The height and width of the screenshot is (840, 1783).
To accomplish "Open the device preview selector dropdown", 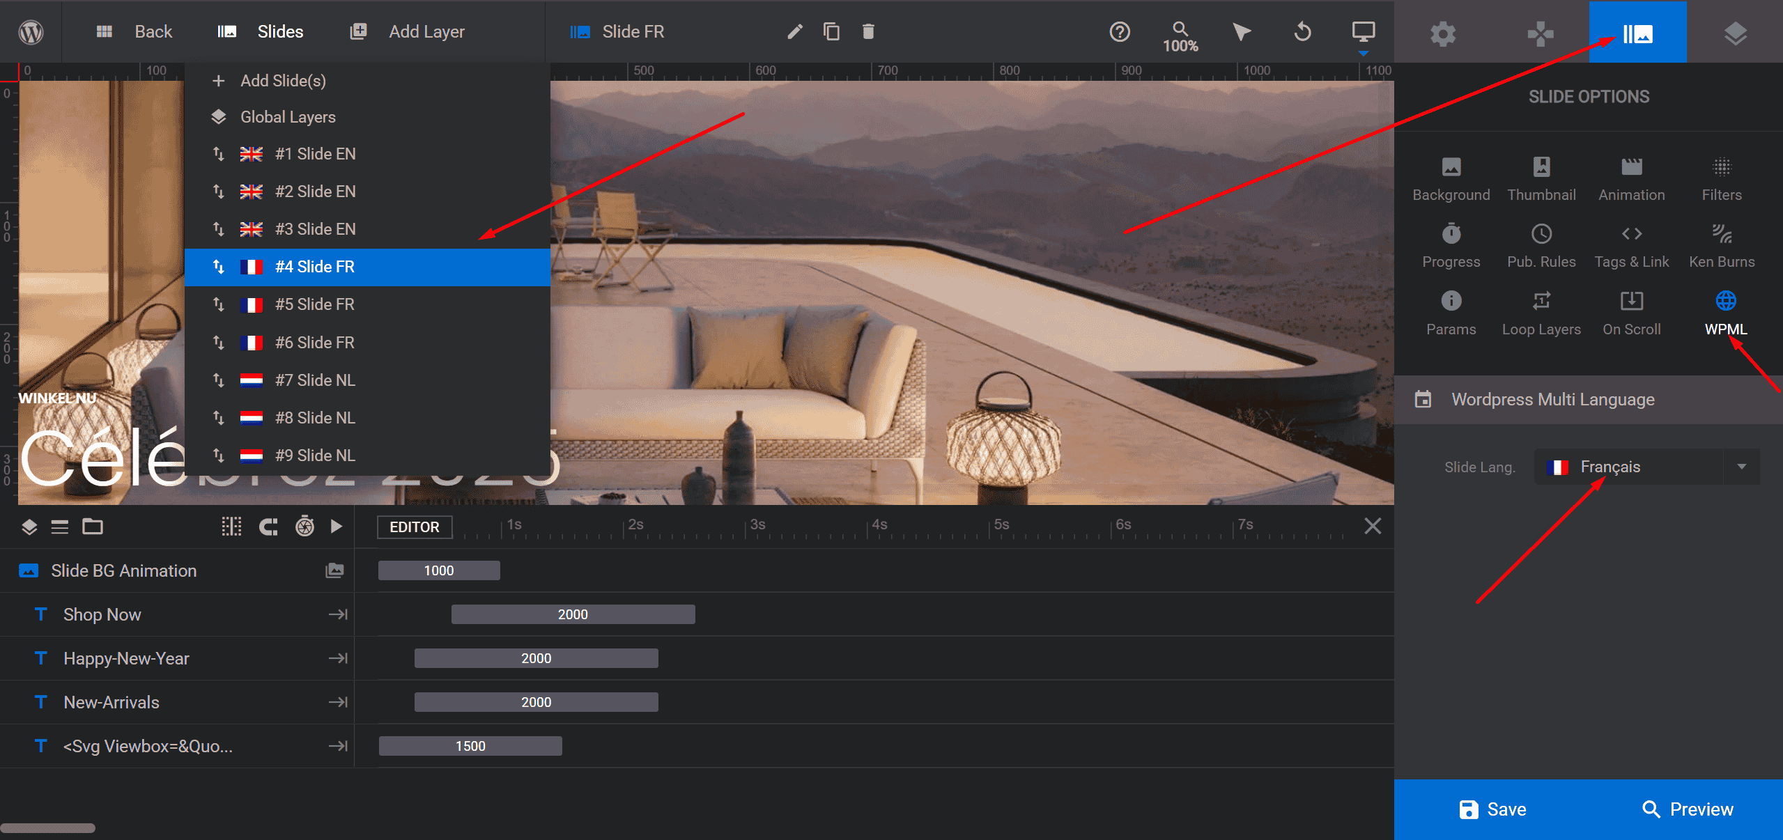I will point(1363,33).
